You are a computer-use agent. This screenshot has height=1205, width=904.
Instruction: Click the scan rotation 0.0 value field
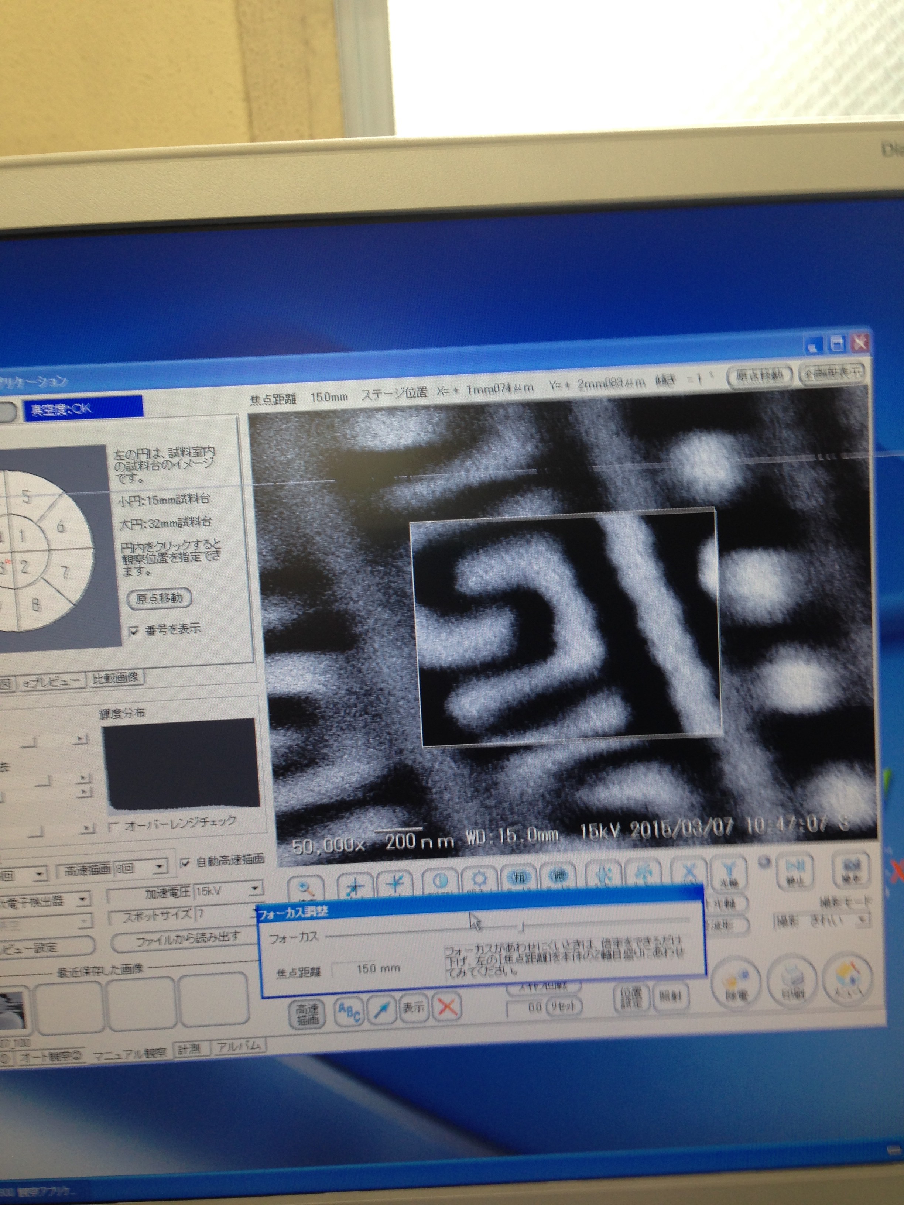pyautogui.click(x=526, y=1008)
